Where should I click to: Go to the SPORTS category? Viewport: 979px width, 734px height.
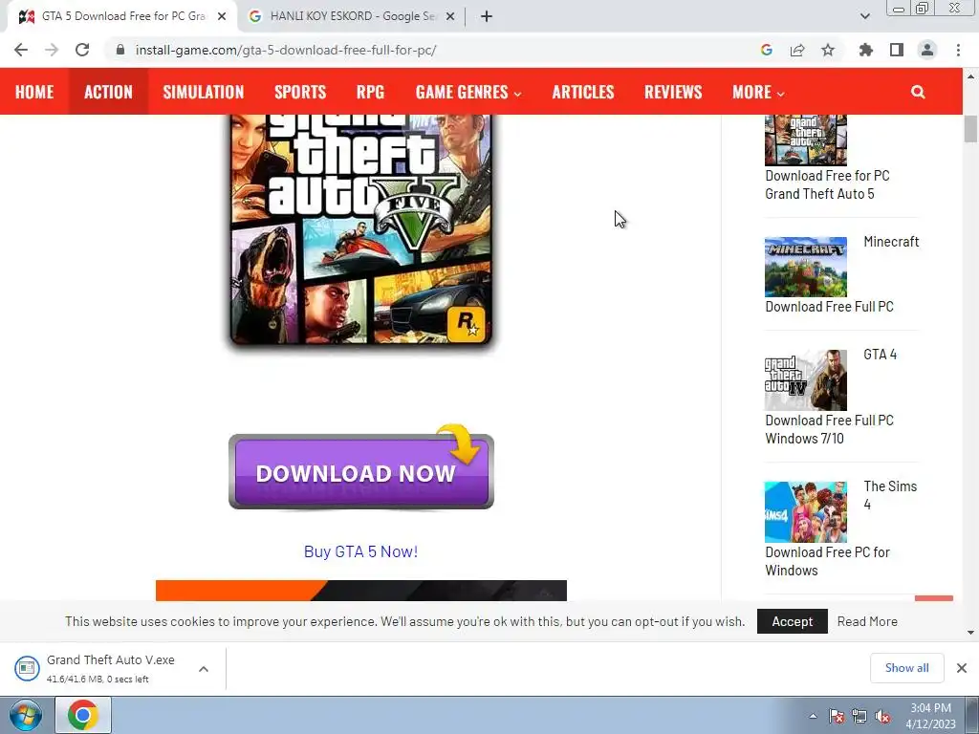point(300,92)
